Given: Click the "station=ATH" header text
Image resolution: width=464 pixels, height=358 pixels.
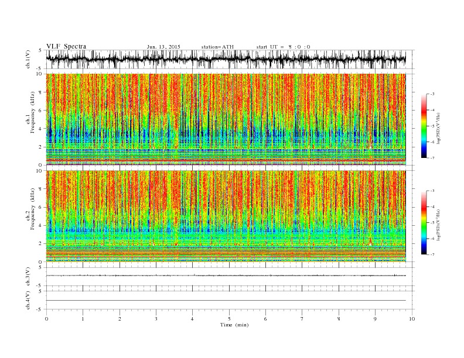Looking at the screenshot, I should click(217, 47).
